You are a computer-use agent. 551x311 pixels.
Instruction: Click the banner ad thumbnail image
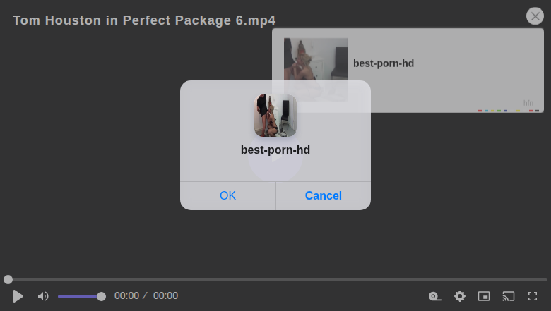316,70
